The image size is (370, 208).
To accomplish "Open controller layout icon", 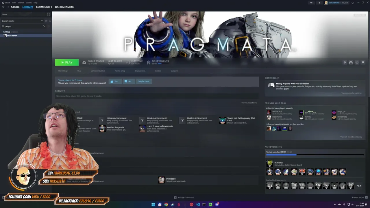I will [351, 62].
